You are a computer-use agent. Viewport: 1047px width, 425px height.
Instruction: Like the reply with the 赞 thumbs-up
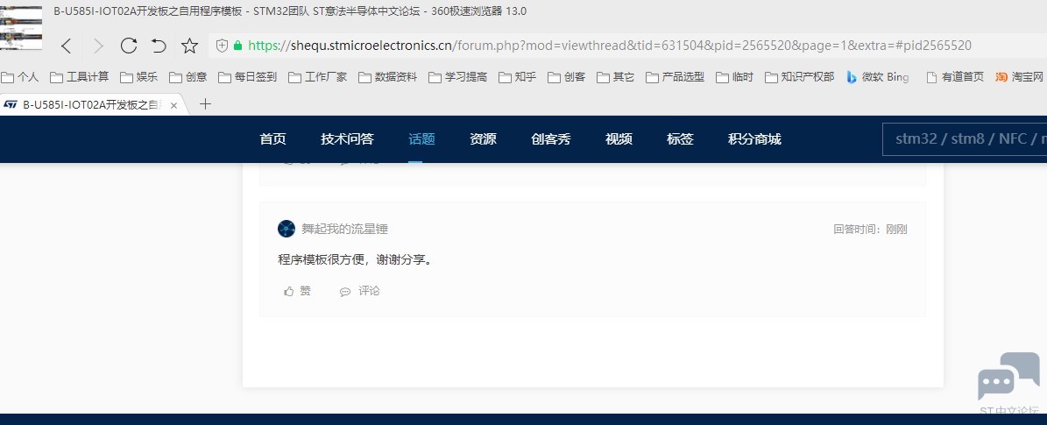pyautogui.click(x=297, y=291)
